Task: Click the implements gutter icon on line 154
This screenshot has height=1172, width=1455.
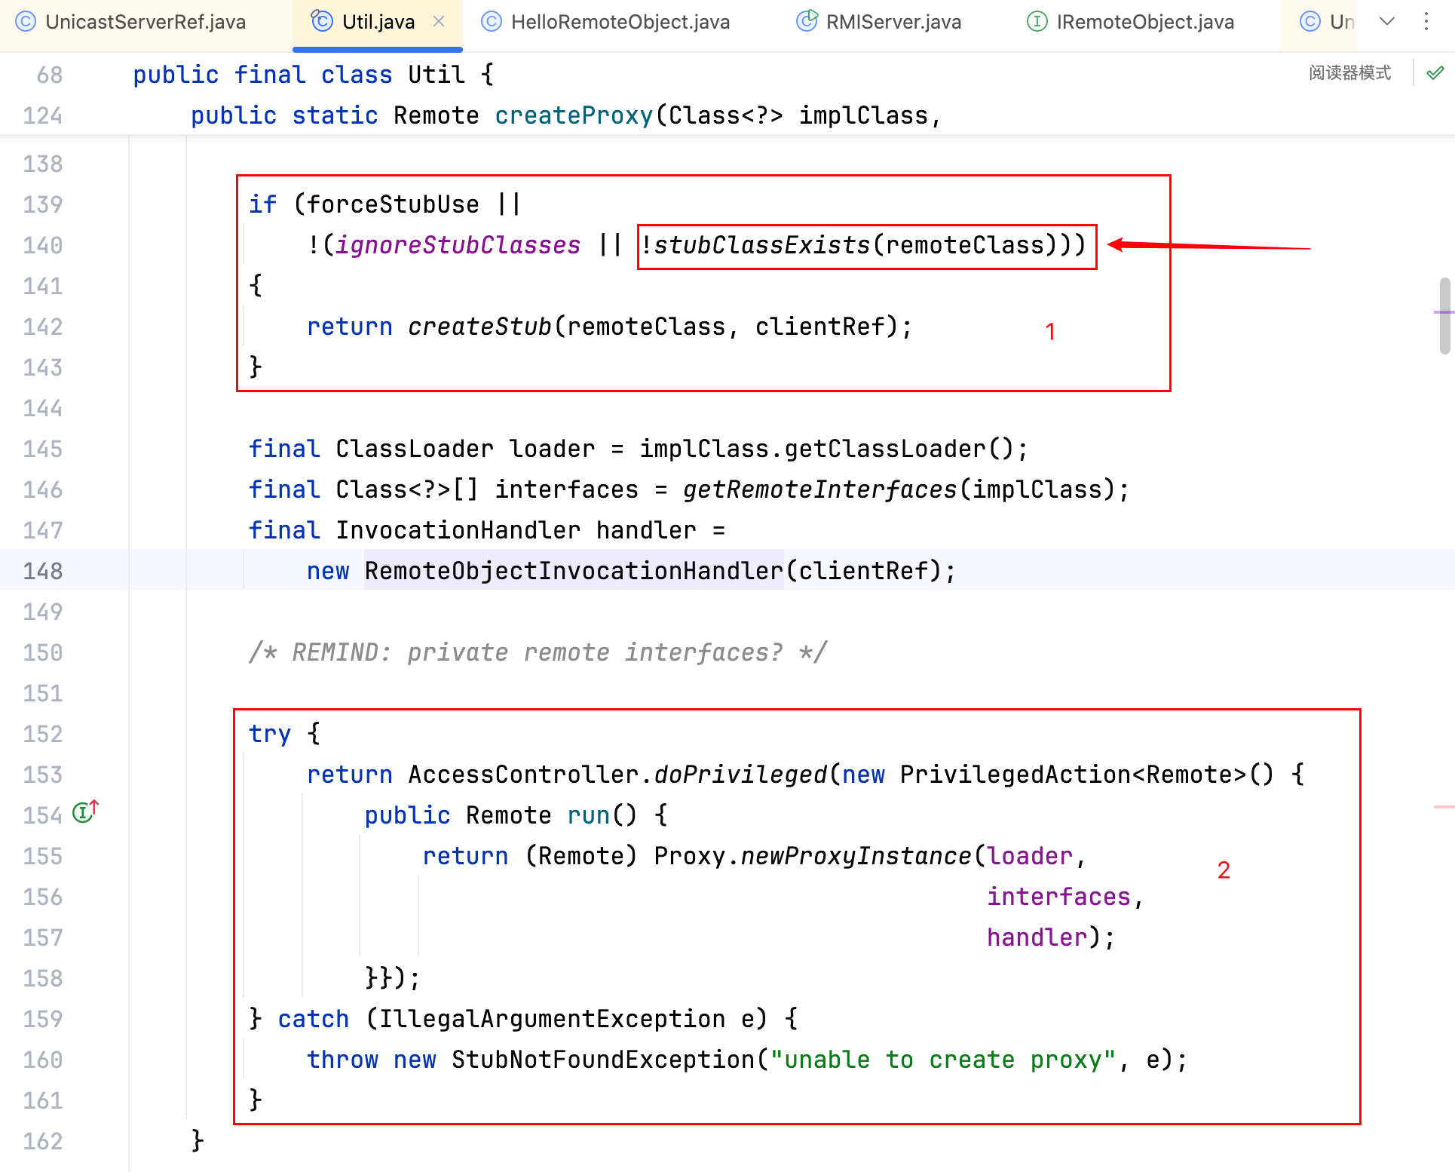Action: 84,812
